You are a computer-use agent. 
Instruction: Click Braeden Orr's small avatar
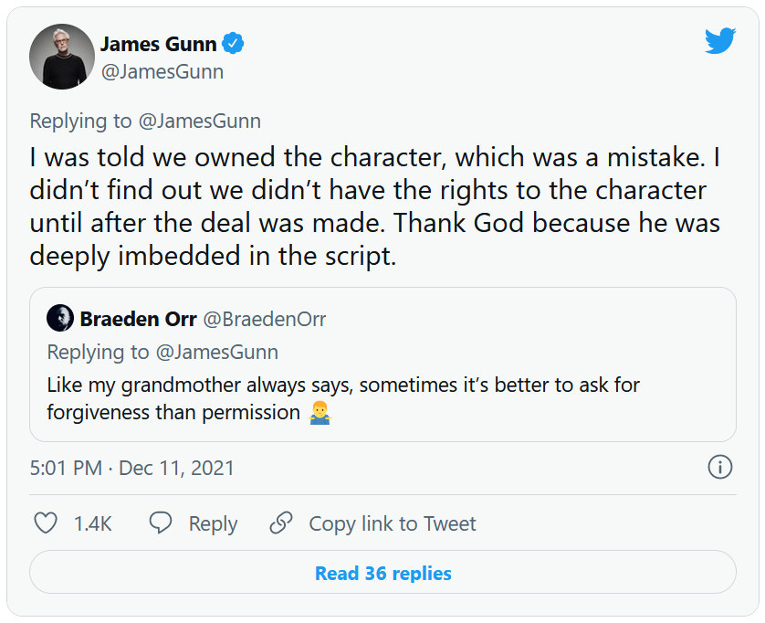[60, 318]
